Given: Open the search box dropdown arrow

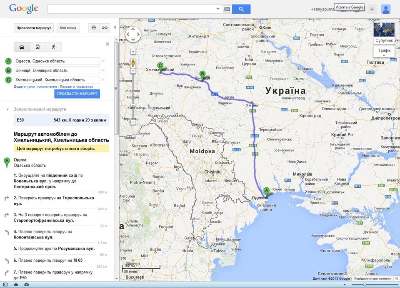Looking at the screenshot, I should click(218, 9).
